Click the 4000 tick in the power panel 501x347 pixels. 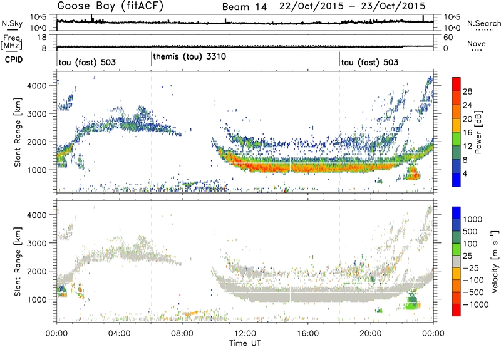(x=37, y=86)
